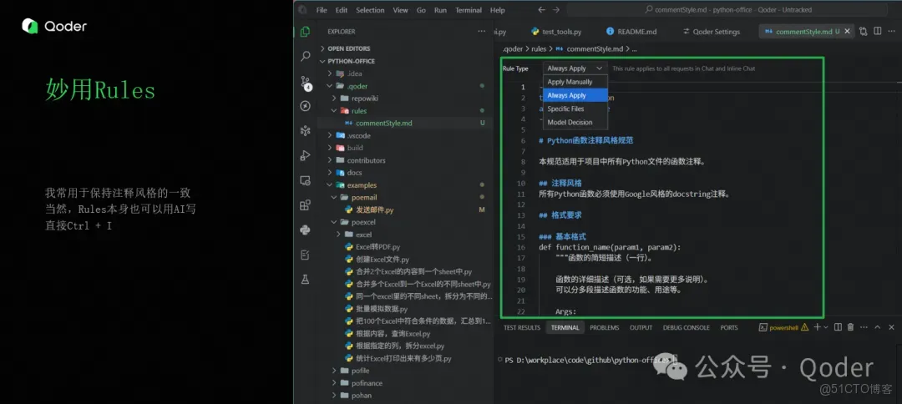Click the title bar command search box
902x404 pixels.
point(727,10)
